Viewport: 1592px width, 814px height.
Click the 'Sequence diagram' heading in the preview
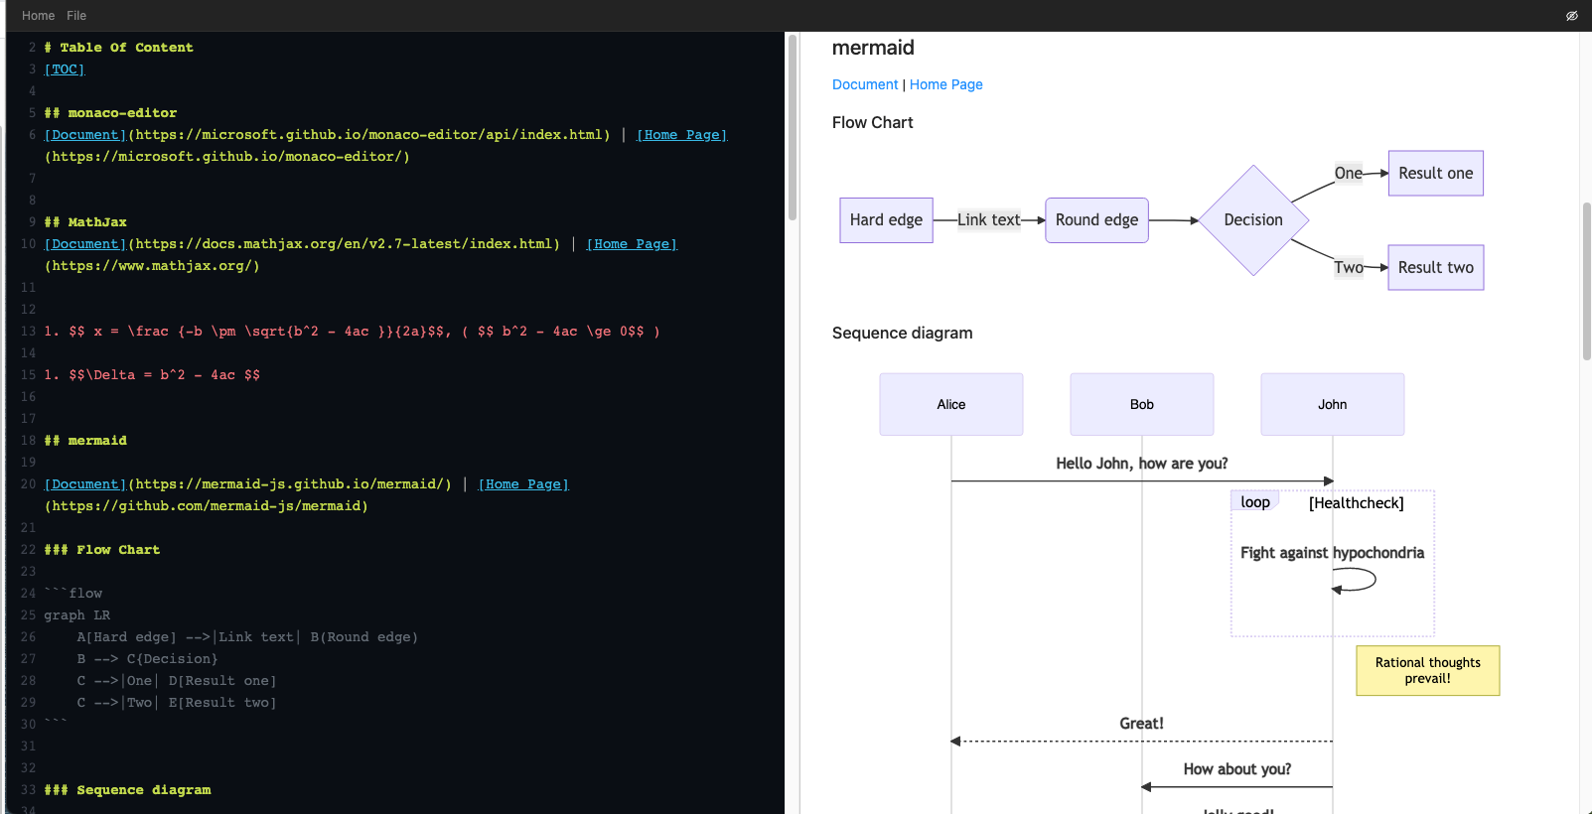click(x=903, y=333)
